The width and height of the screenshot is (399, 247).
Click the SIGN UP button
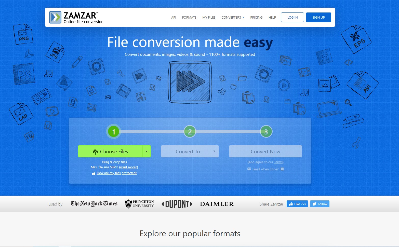click(318, 17)
